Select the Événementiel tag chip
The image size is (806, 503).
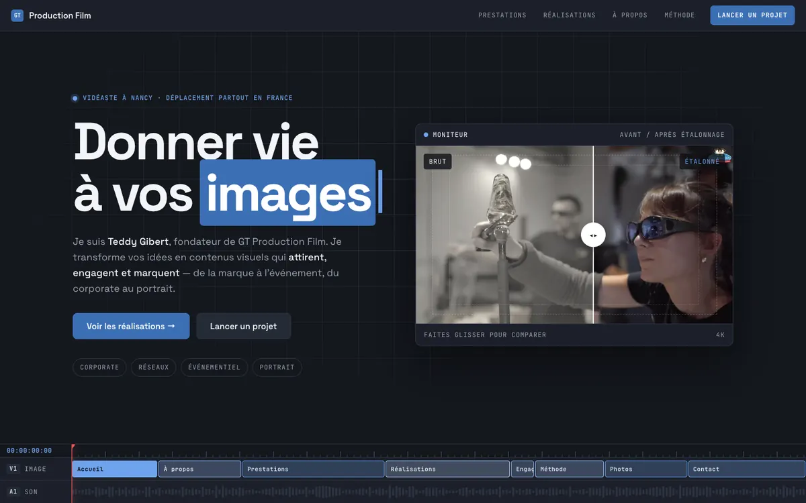pos(214,368)
